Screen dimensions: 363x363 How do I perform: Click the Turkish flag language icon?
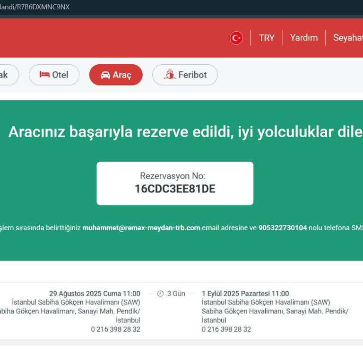click(x=236, y=38)
